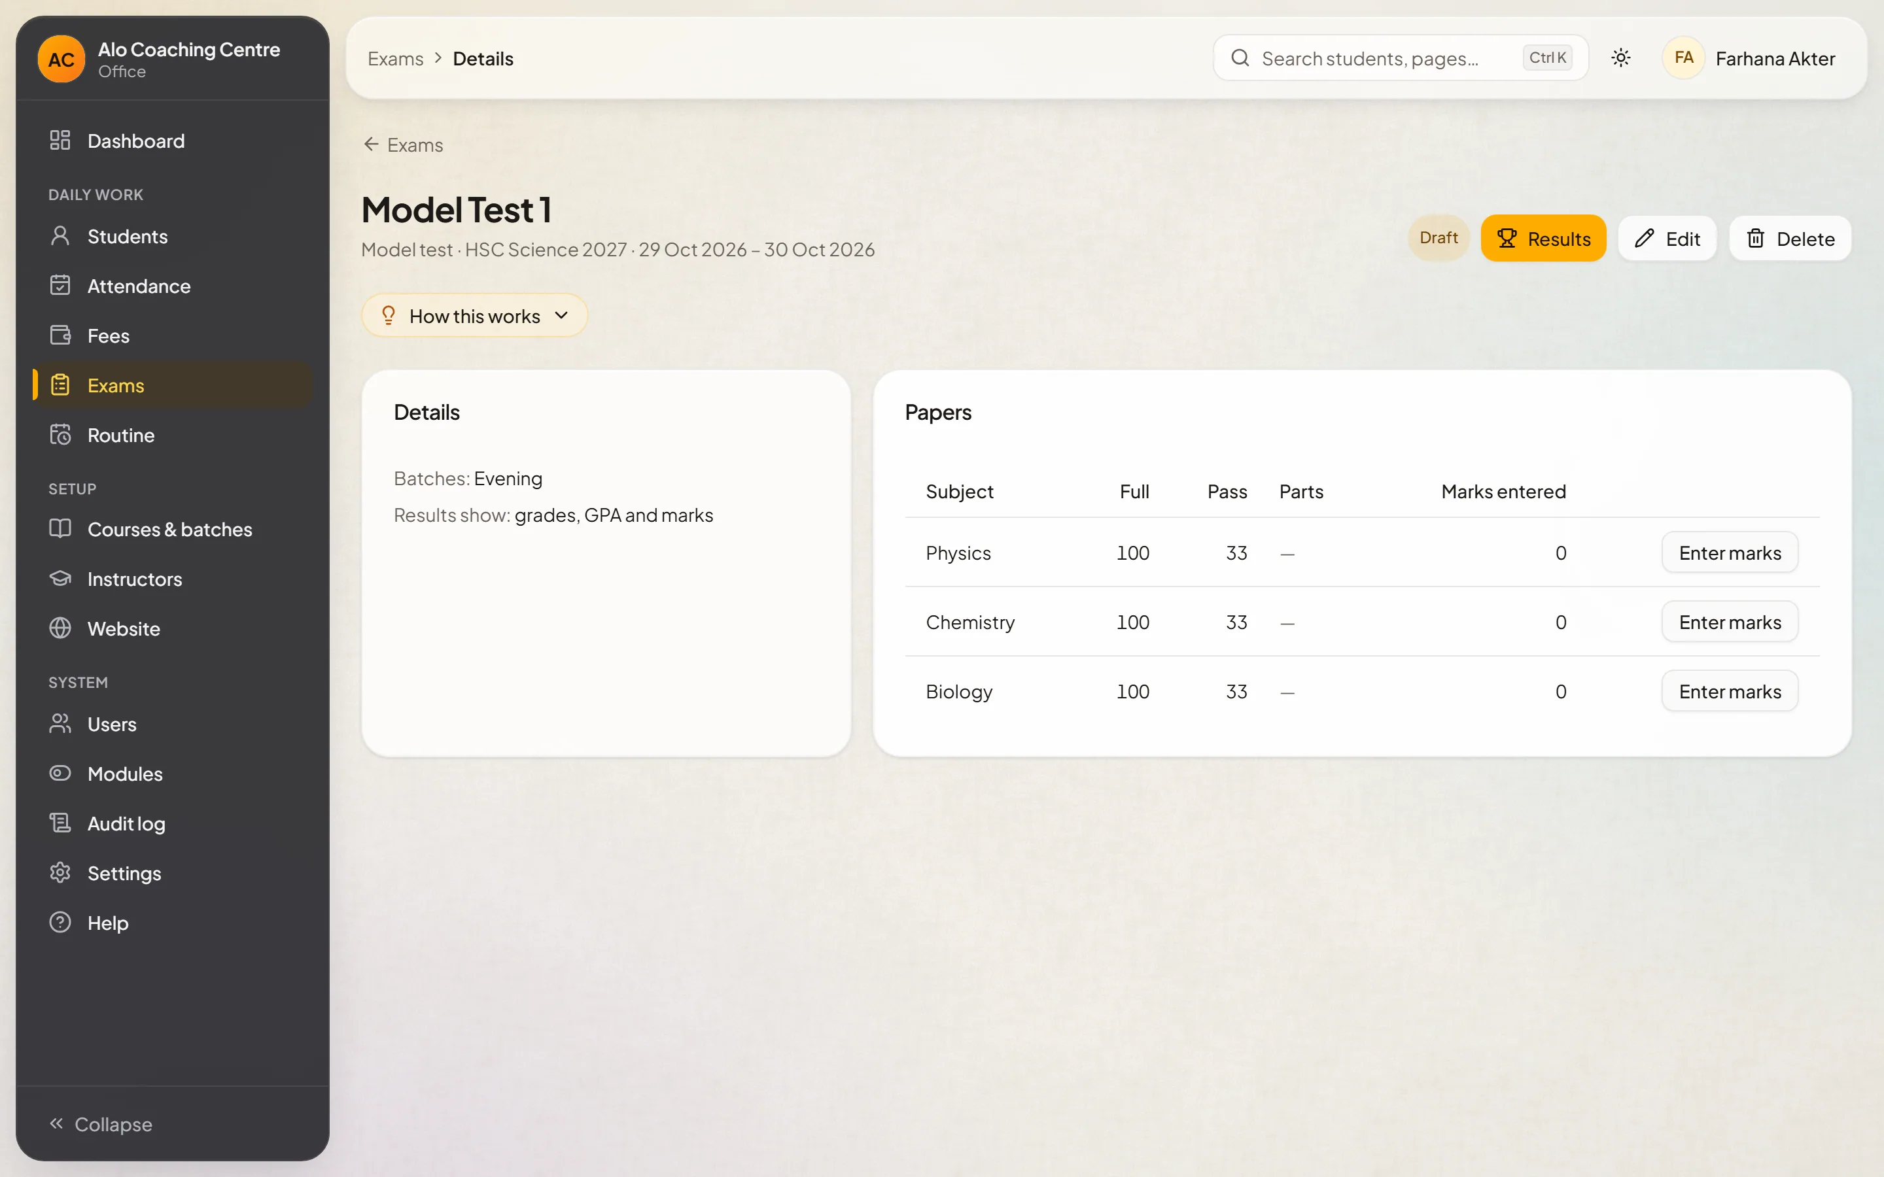The width and height of the screenshot is (1884, 1177).
Task: Click the Fees wallet icon
Action: click(60, 335)
